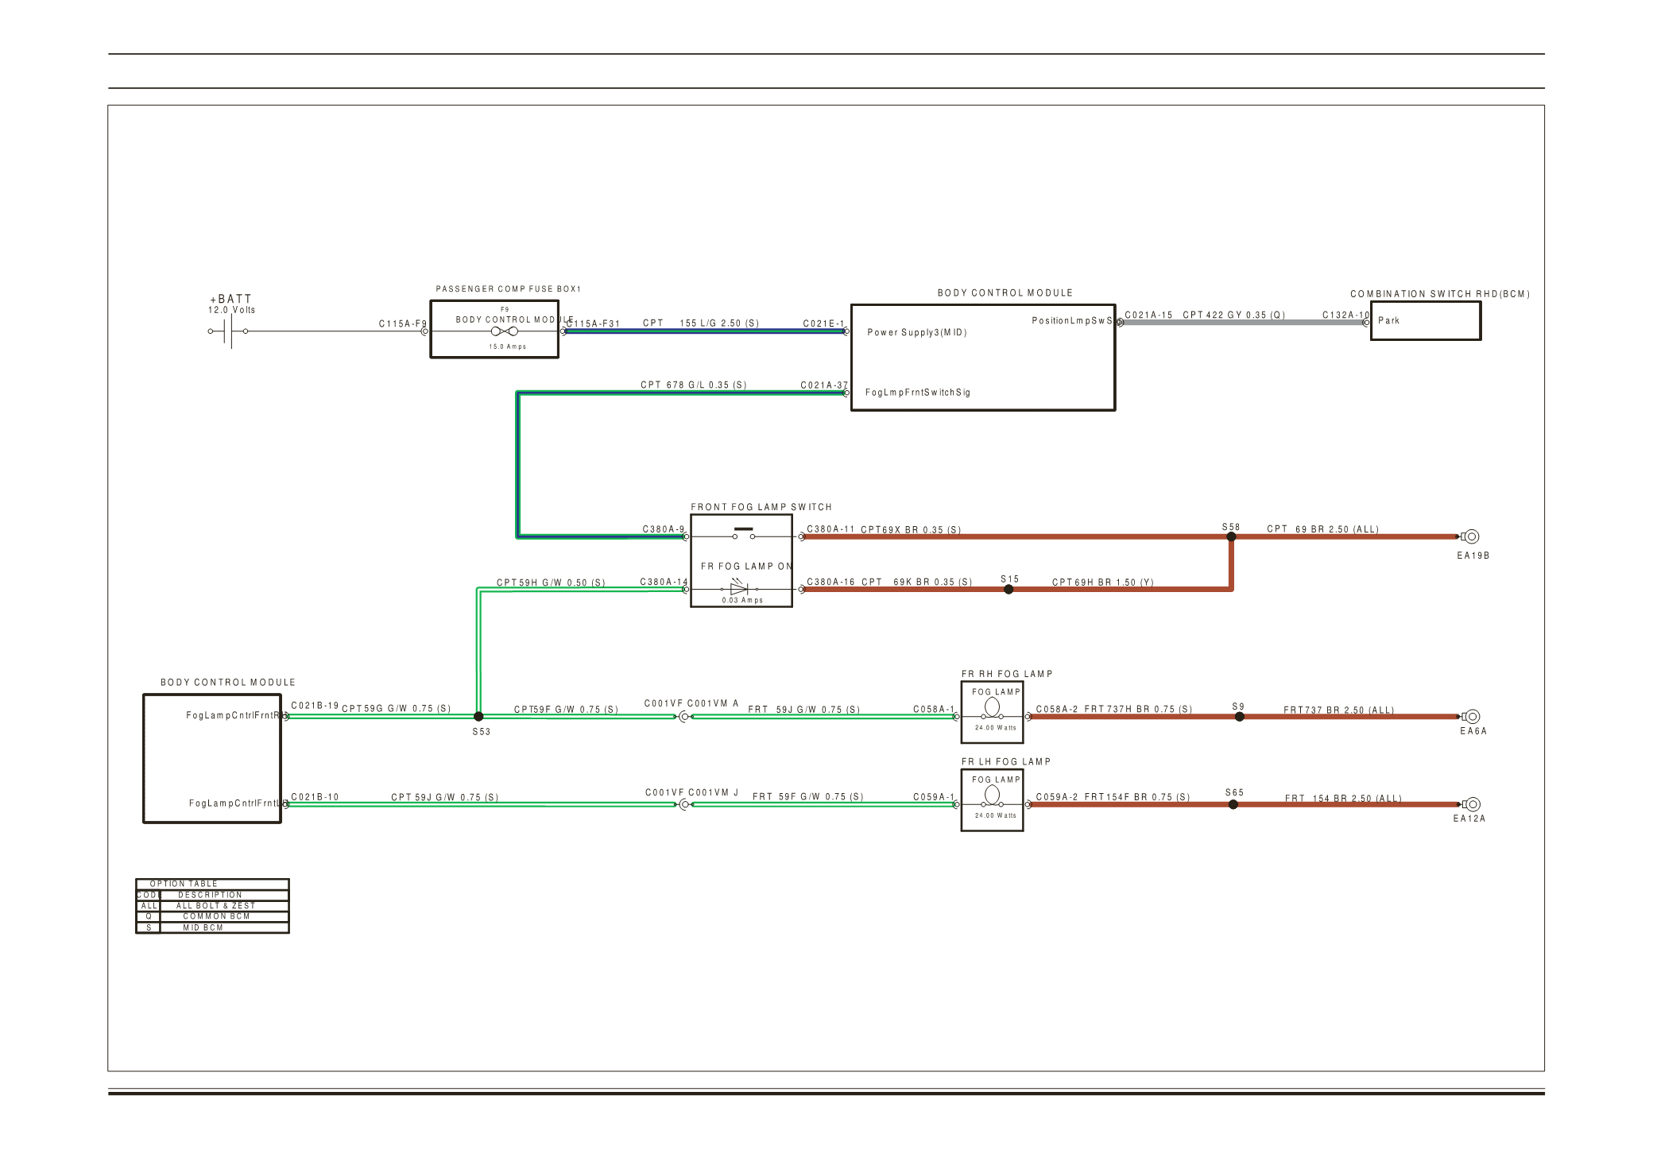This screenshot has height=1169, width=1653.
Task: Click the EA12A ground terminal symbol
Action: click(x=1471, y=804)
